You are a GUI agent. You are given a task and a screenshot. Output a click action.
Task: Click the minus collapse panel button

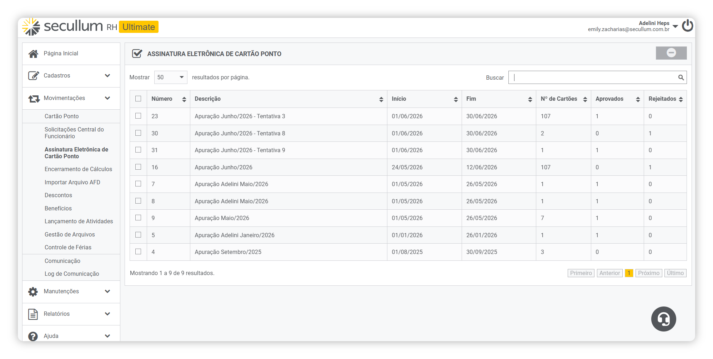click(x=671, y=53)
